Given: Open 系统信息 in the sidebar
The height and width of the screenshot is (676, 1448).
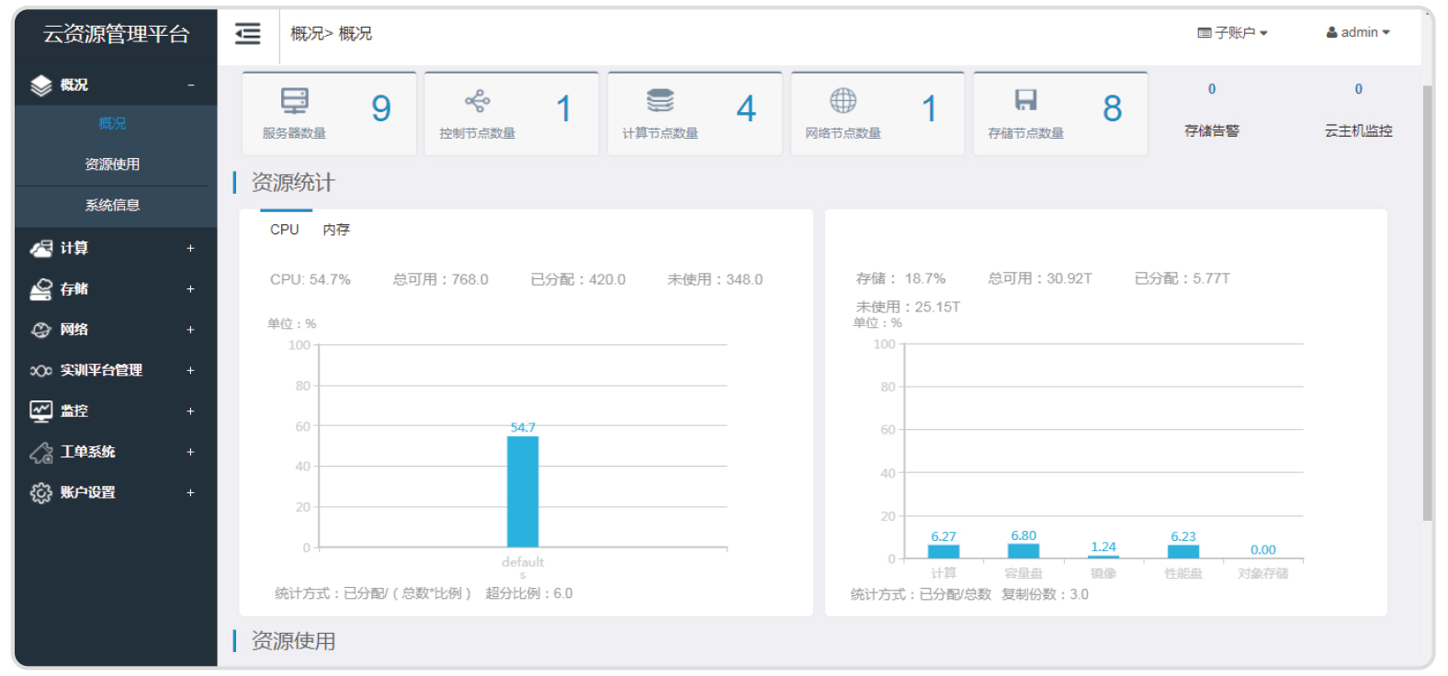Looking at the screenshot, I should coord(112,206).
